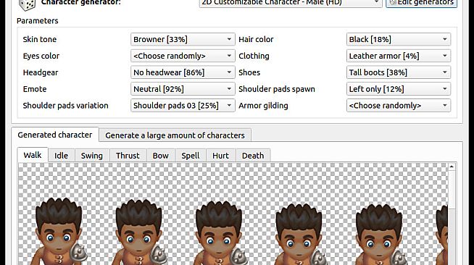
Task: Open the Character generator selection dropdown
Action: [291, 3]
